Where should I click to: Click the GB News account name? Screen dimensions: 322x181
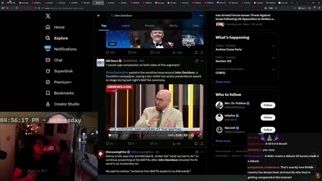[x=112, y=61]
